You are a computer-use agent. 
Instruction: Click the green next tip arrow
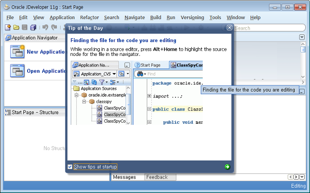[227, 167]
